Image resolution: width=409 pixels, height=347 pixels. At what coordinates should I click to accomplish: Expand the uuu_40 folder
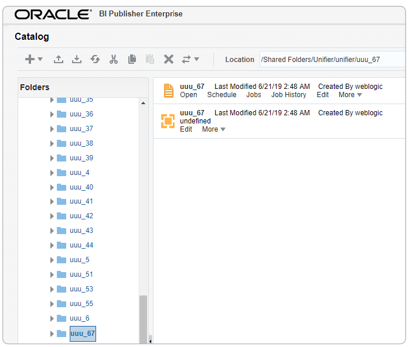tap(52, 187)
